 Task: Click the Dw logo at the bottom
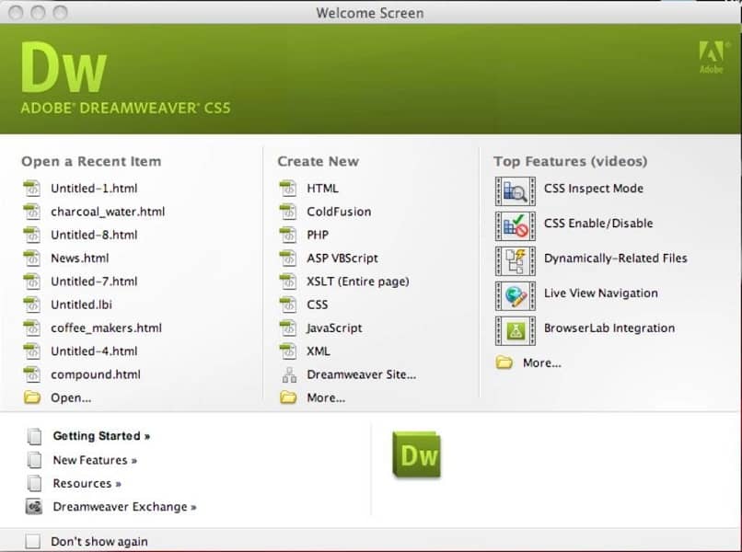click(x=418, y=454)
